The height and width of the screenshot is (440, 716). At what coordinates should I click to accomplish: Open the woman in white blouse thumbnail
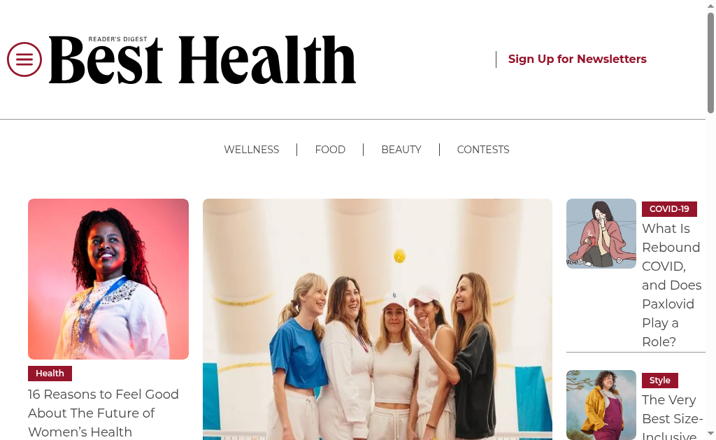108,278
